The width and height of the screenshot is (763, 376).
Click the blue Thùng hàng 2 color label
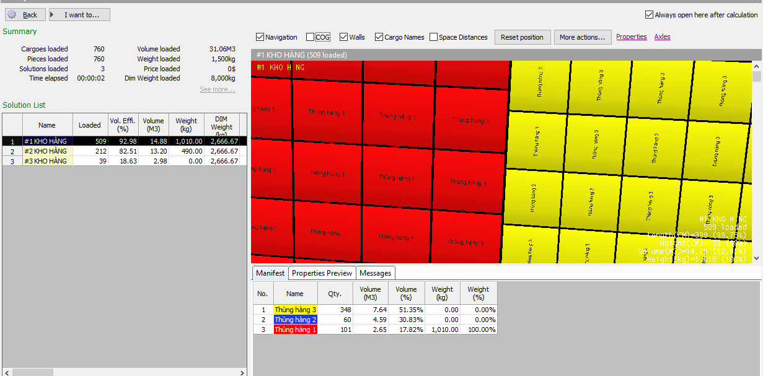pos(295,320)
